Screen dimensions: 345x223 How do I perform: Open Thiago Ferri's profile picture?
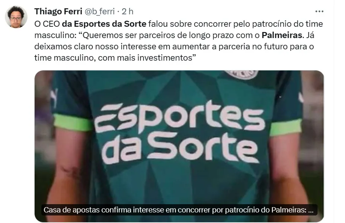coord(16,17)
